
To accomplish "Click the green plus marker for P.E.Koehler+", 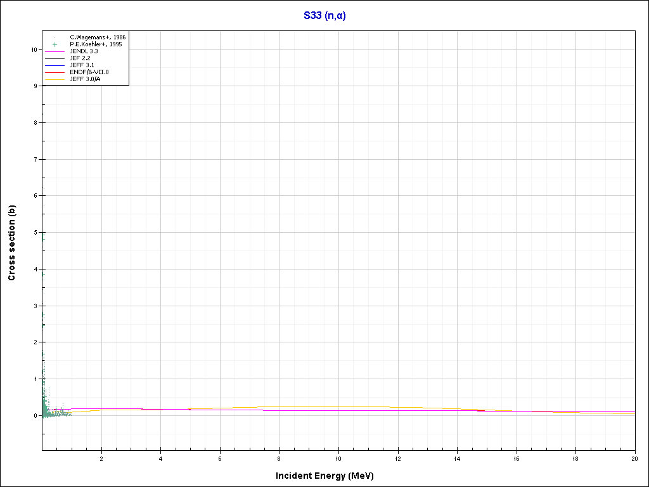I will click(55, 44).
